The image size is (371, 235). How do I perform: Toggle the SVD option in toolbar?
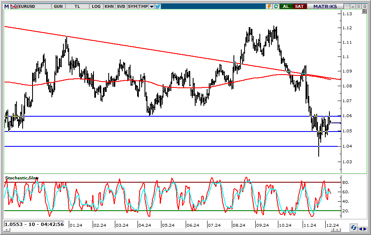coord(121,6)
